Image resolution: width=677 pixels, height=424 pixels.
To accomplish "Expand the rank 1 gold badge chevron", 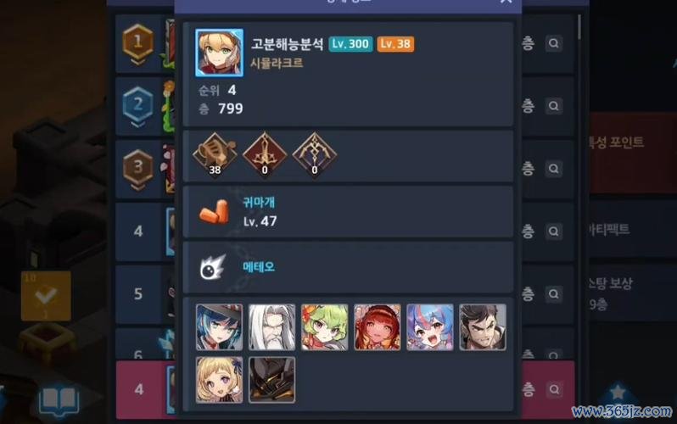I will pos(137,62).
